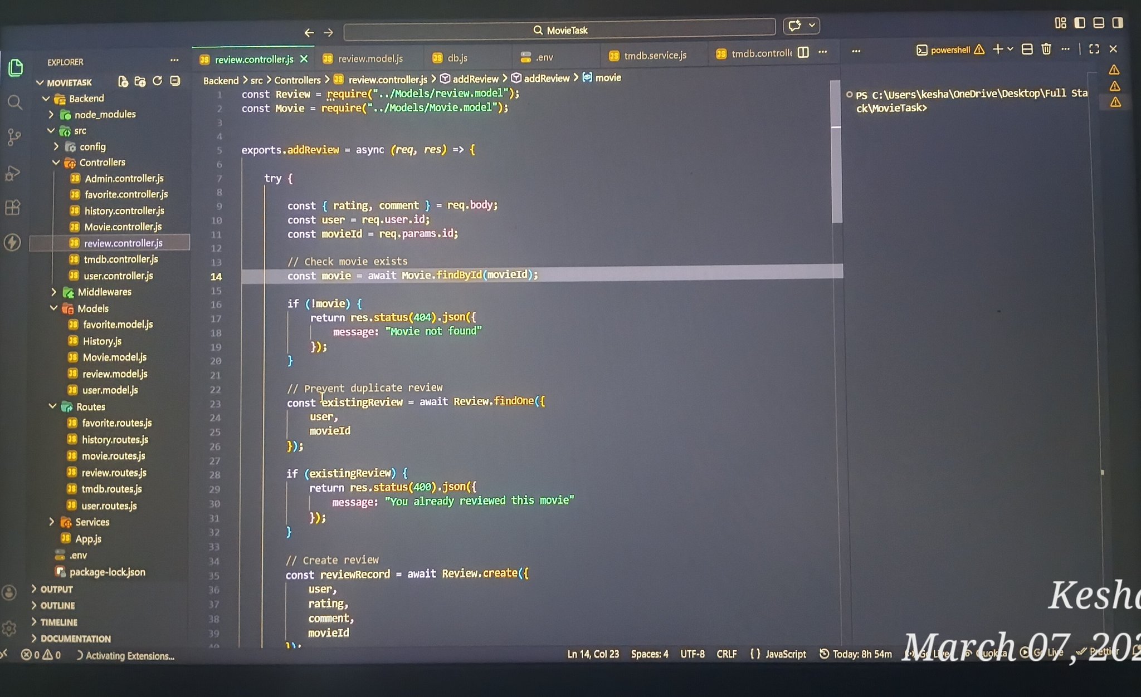Switch to the tmdb.service.js tab

655,56
